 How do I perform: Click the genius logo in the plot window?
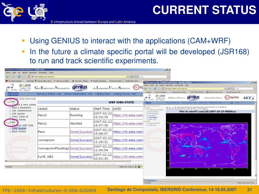coord(193,98)
